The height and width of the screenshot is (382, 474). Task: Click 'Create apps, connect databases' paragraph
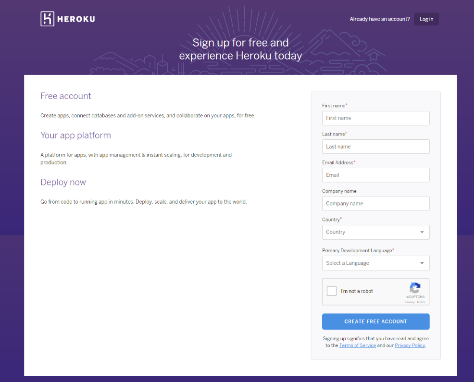[148, 115]
